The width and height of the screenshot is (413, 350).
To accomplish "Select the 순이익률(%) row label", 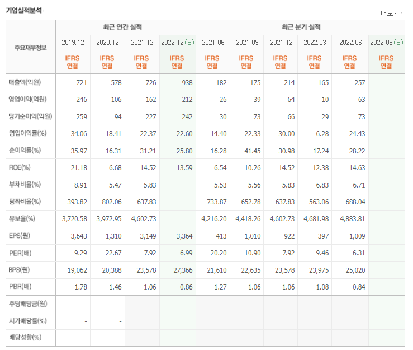I will click(x=25, y=151).
